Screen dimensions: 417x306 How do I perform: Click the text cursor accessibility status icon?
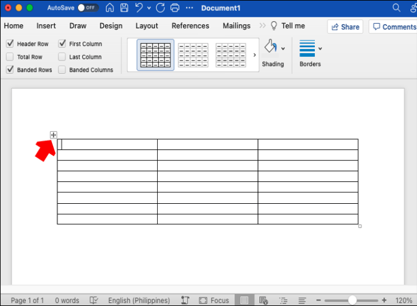pos(185,300)
